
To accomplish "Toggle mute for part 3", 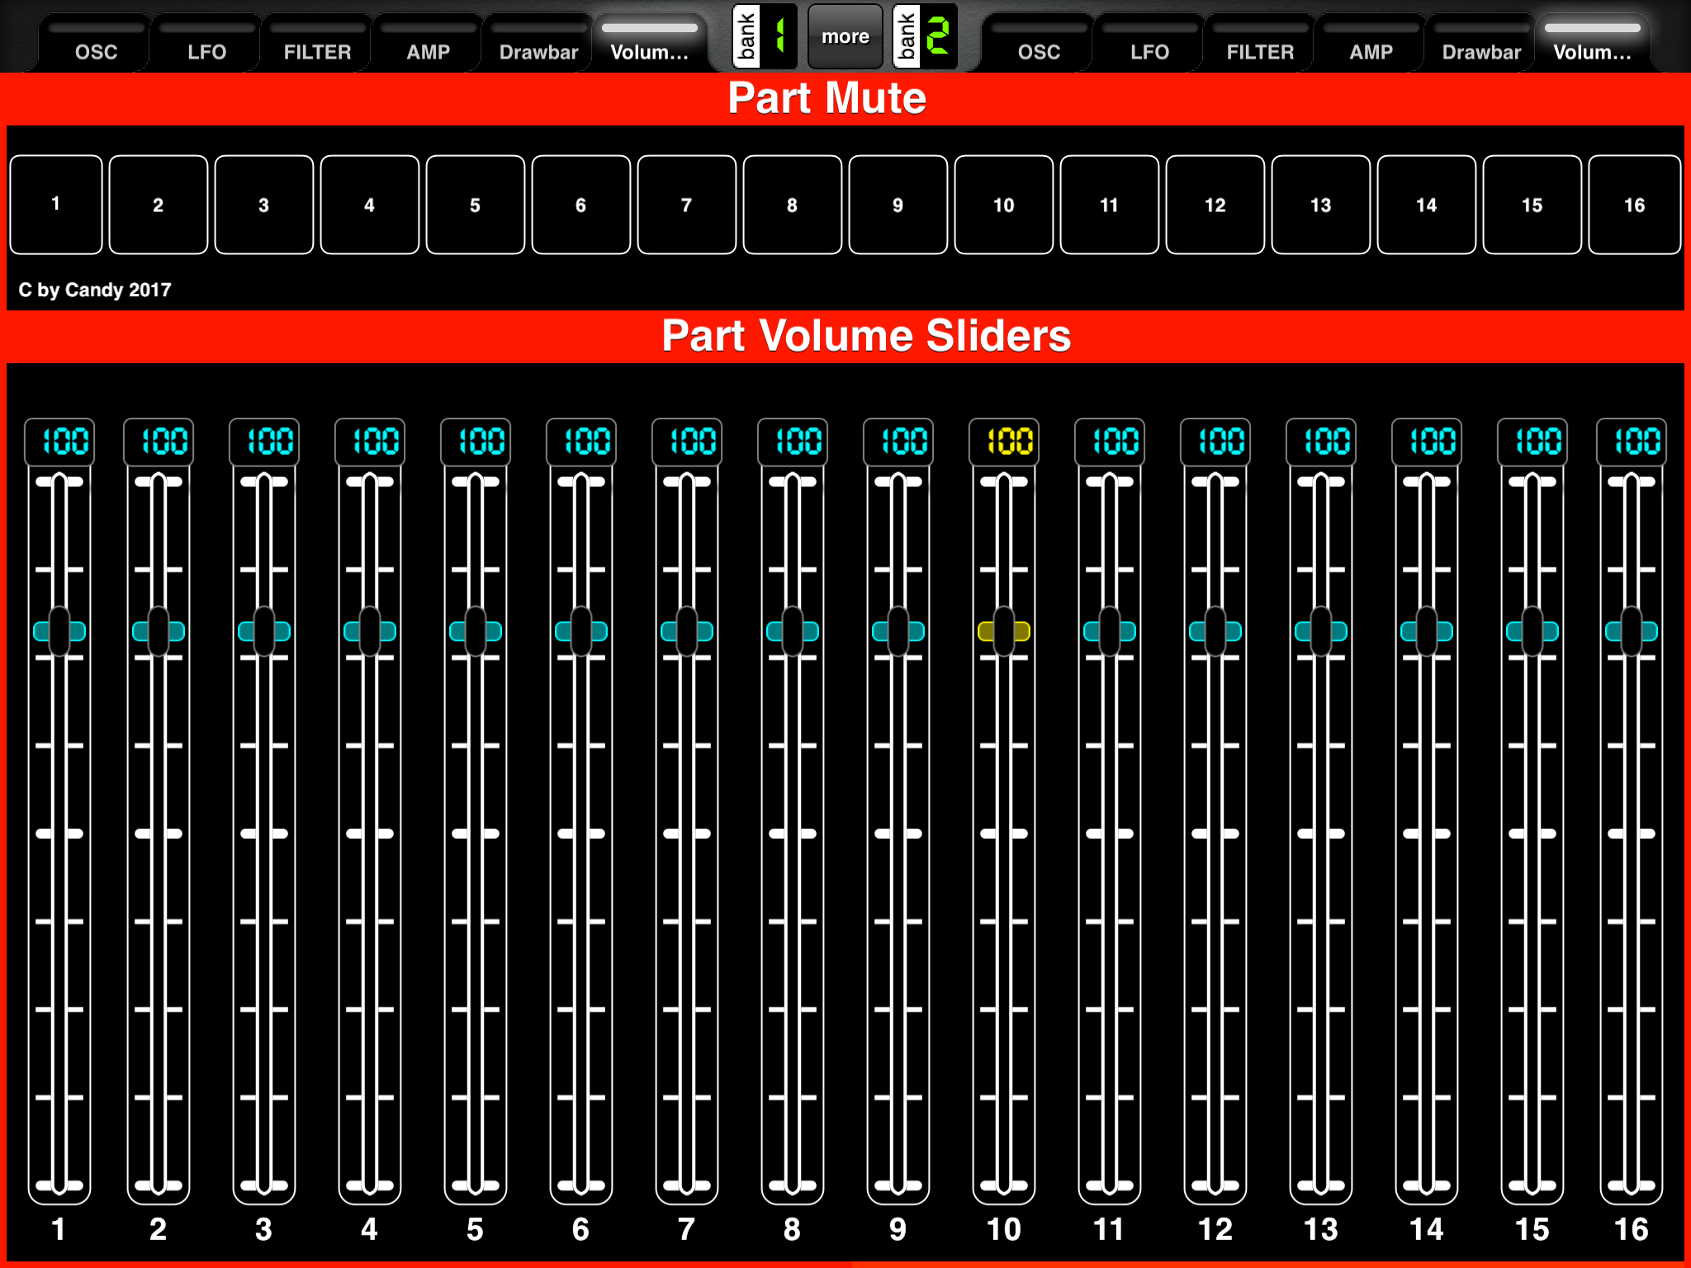I will click(264, 205).
